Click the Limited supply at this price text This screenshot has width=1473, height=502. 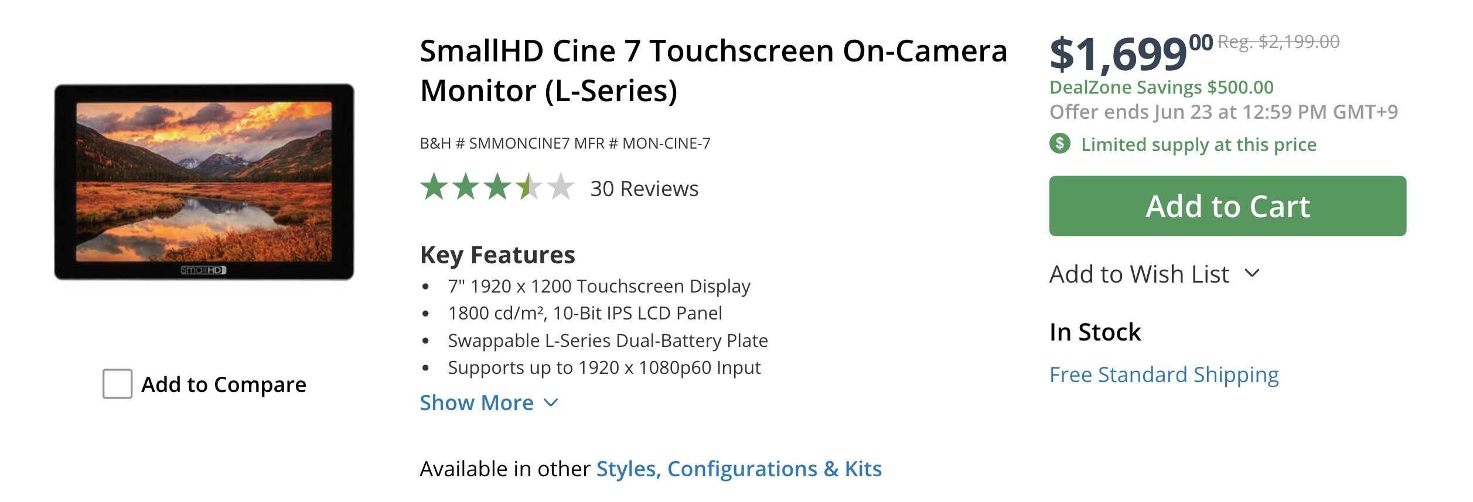[1198, 145]
